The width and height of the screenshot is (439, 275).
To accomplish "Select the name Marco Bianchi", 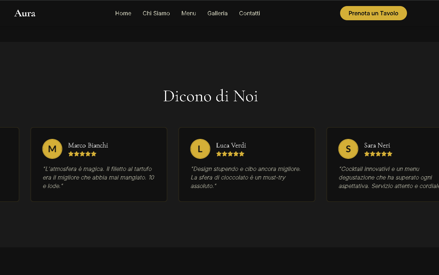I will pos(88,145).
